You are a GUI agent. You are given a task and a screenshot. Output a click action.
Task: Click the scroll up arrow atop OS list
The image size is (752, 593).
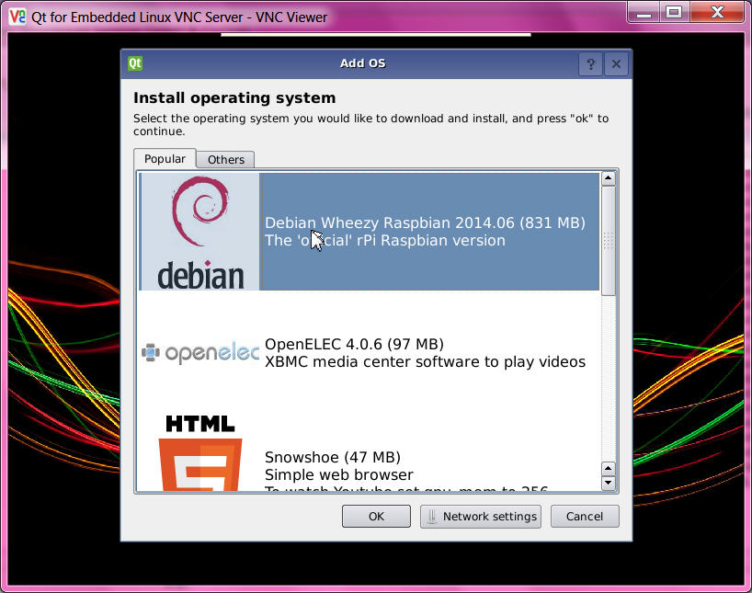click(x=608, y=178)
